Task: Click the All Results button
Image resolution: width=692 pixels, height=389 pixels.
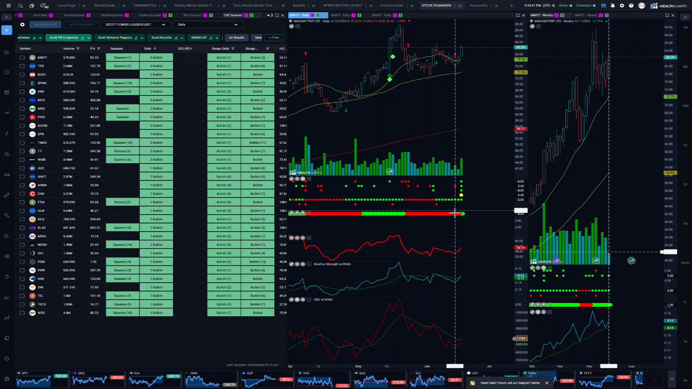Action: (237, 38)
